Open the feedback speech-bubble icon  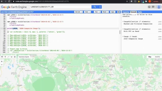(x=153, y=7)
